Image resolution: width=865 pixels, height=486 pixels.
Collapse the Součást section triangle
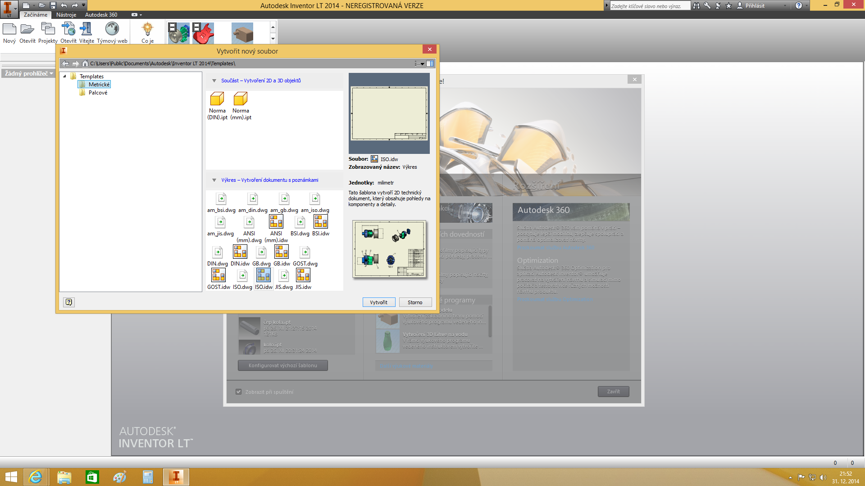coord(214,81)
